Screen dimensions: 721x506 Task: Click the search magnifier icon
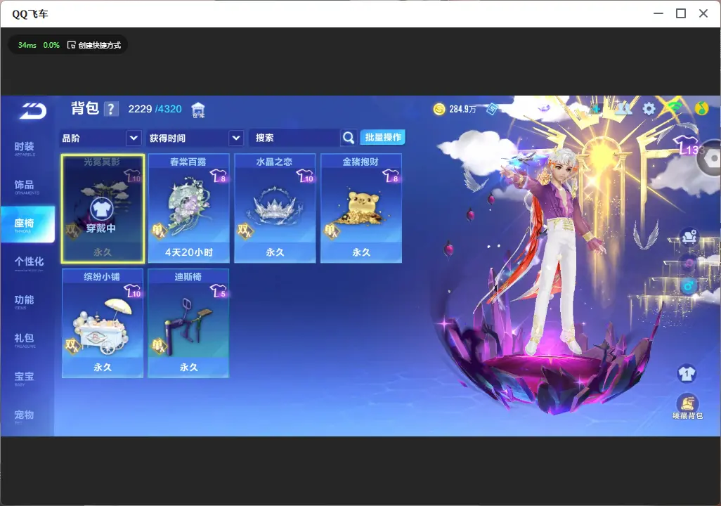pyautogui.click(x=349, y=138)
